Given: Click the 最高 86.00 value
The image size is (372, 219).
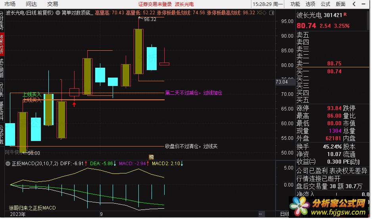Looking at the screenshot, I should coord(334,116).
